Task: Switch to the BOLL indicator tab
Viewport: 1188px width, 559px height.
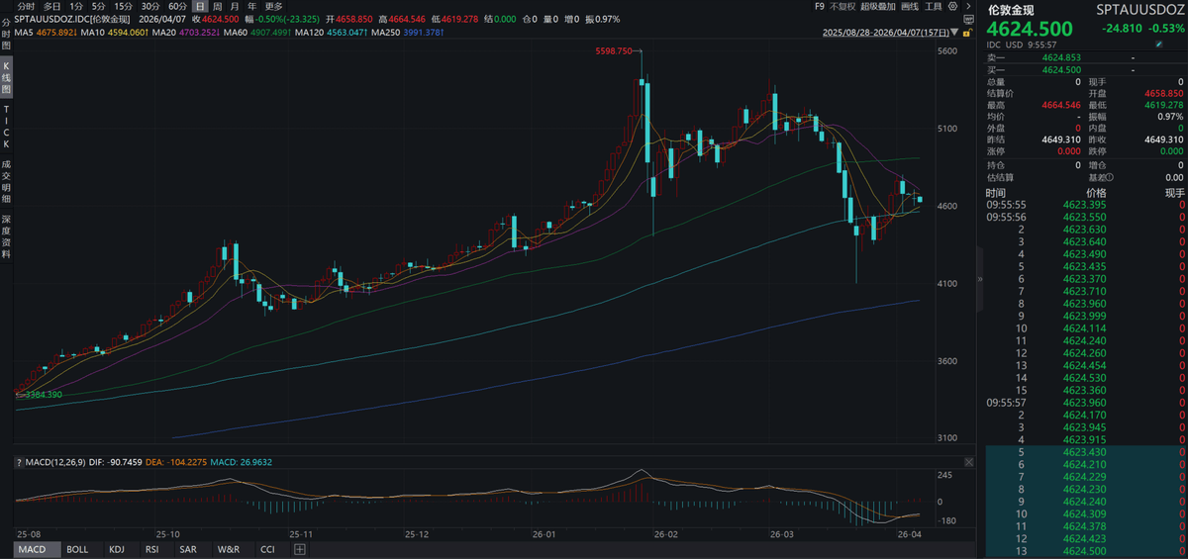Action: [x=77, y=549]
